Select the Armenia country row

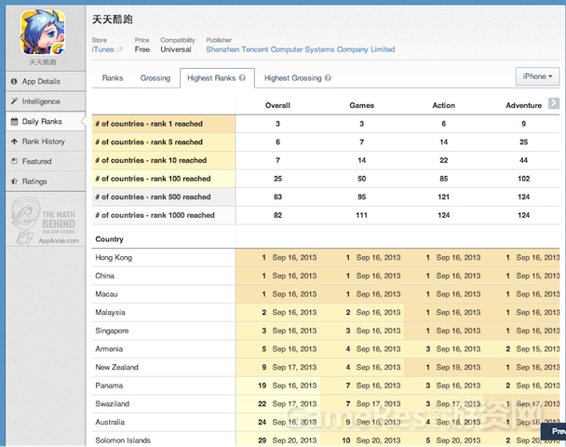[x=326, y=349]
